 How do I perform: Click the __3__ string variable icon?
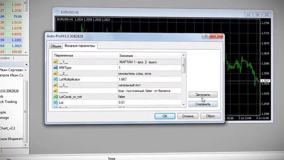pos(55,85)
